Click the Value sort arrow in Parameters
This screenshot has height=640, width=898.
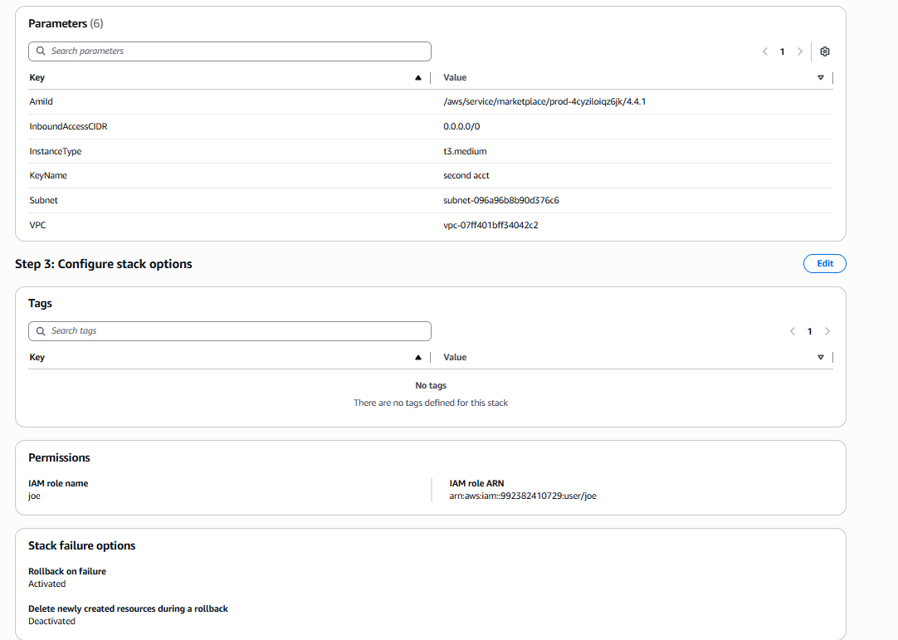[820, 78]
